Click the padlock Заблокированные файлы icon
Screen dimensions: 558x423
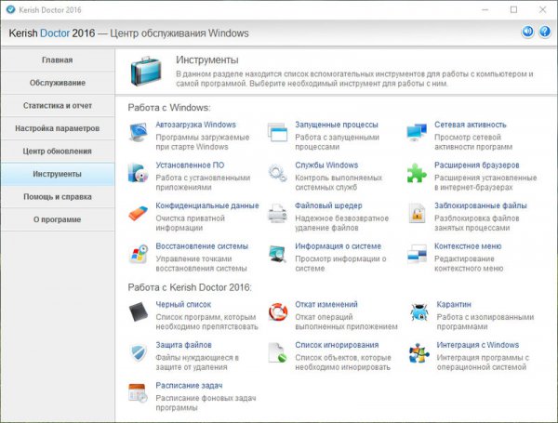[417, 213]
